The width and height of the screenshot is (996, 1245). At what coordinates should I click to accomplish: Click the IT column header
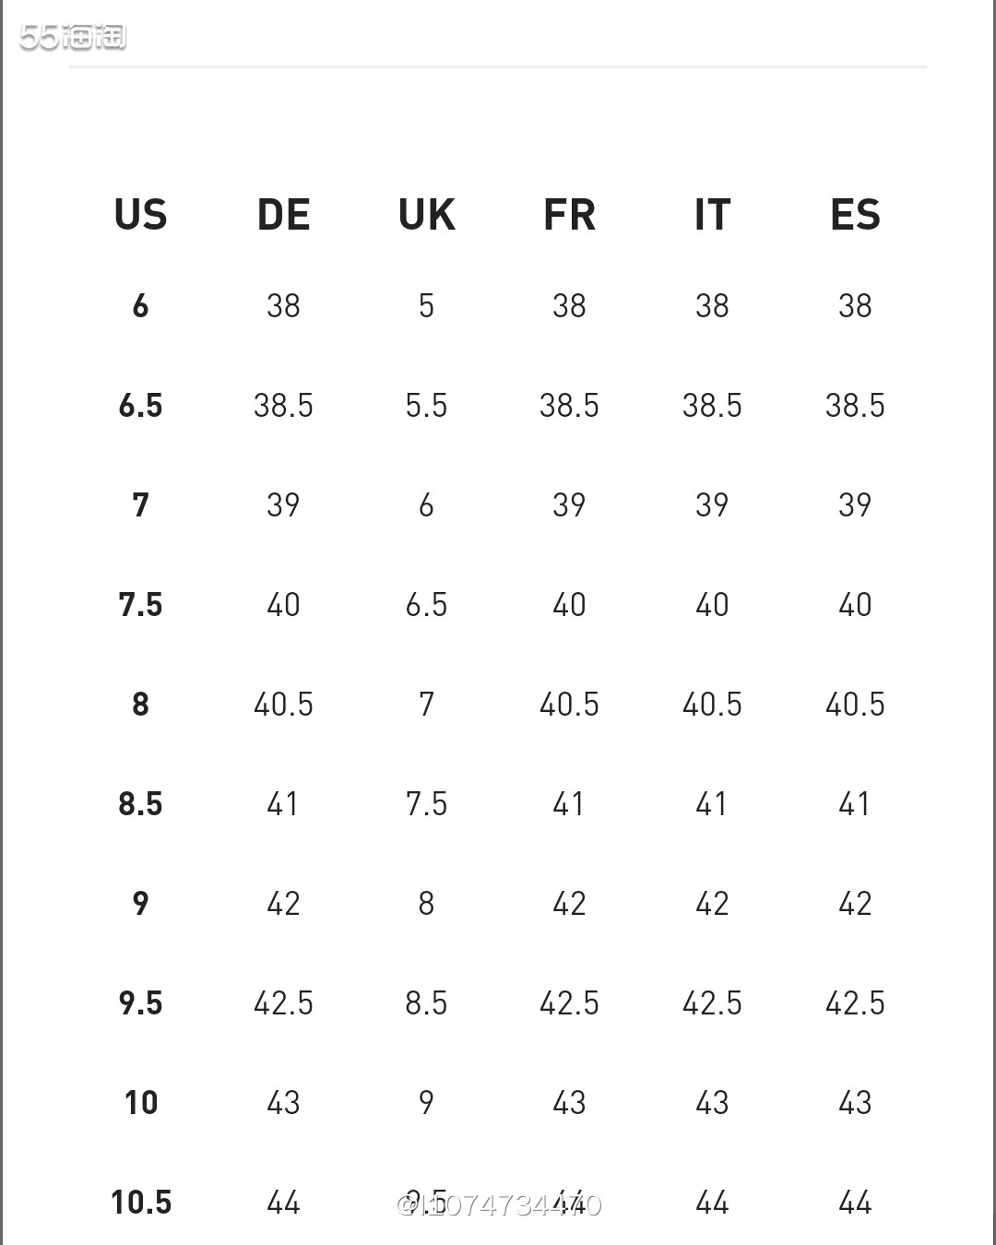click(x=712, y=215)
